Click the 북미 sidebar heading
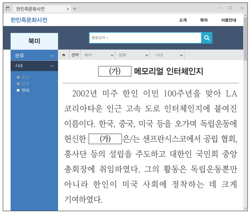The image size is (252, 214). (34, 41)
